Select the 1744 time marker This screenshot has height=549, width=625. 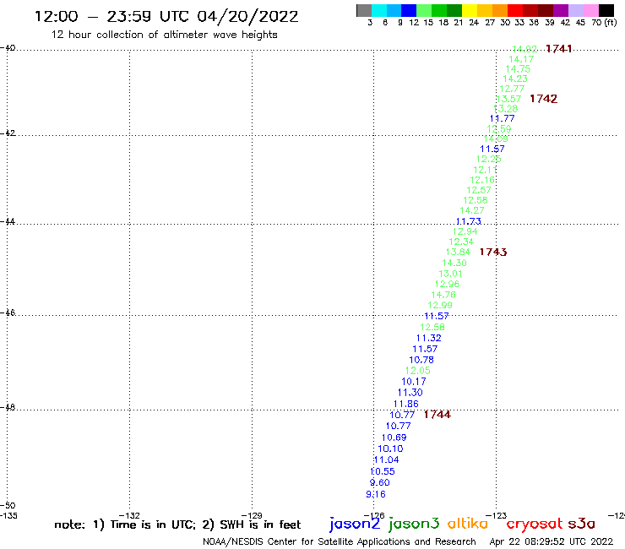click(x=437, y=415)
